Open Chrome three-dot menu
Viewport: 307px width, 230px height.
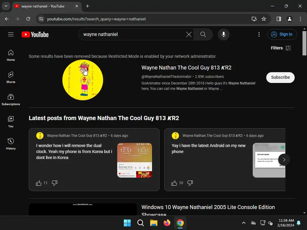[x=300, y=19]
